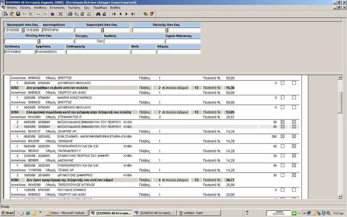
Task: Open the Εμφάνιση field showing Αναλυτικά(όλα)
Action: pos(50,52)
